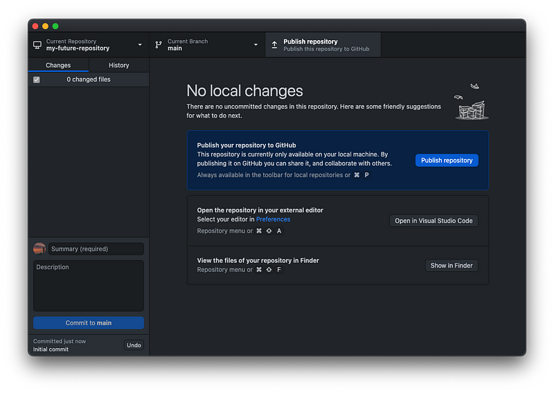Open the Preferences link
The width and height of the screenshot is (554, 393).
pos(273,219)
